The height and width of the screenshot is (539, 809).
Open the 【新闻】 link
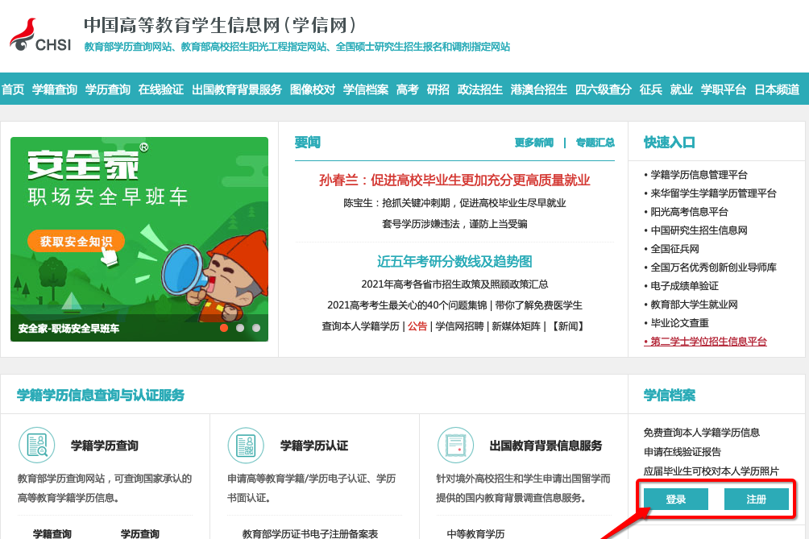pos(568,326)
